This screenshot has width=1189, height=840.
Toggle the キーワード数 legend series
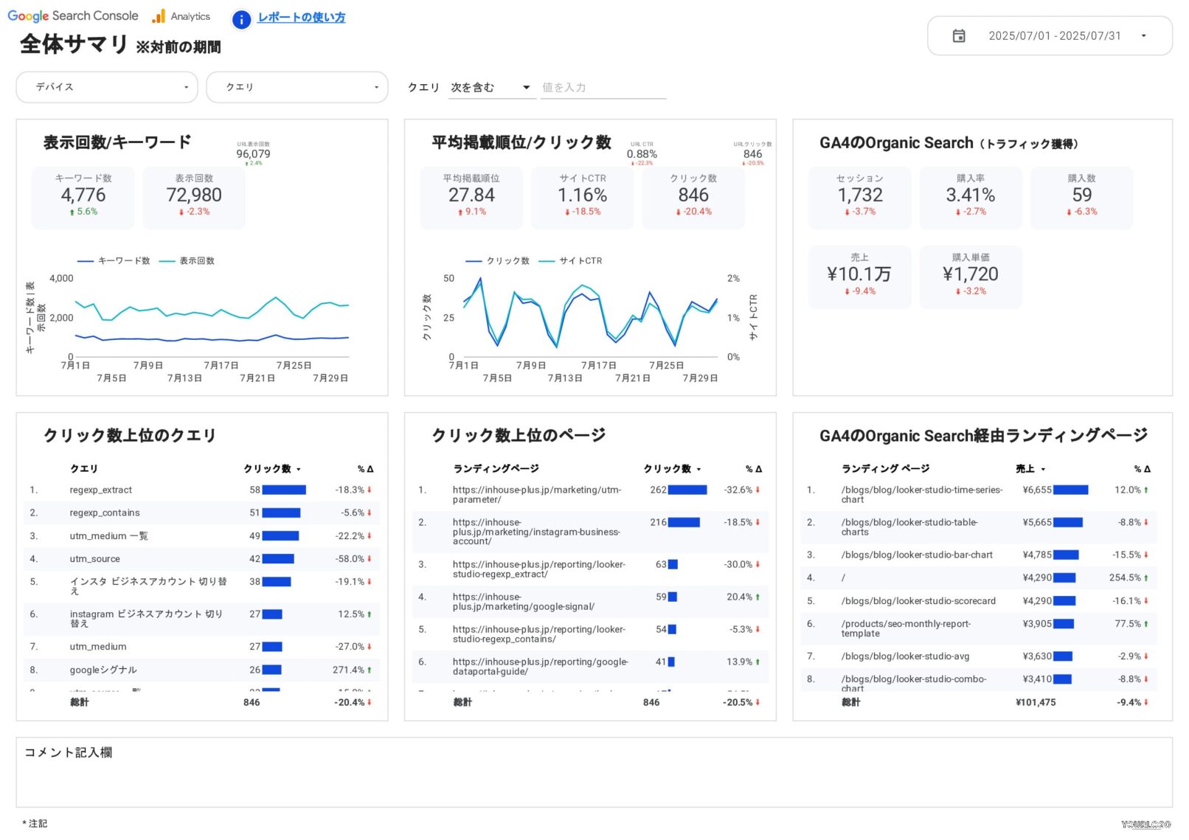[114, 261]
